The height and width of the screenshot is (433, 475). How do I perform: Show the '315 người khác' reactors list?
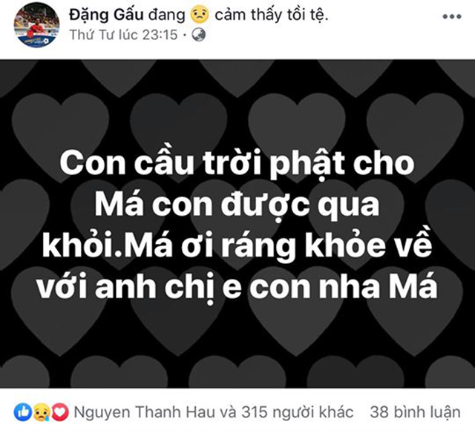[297, 412]
